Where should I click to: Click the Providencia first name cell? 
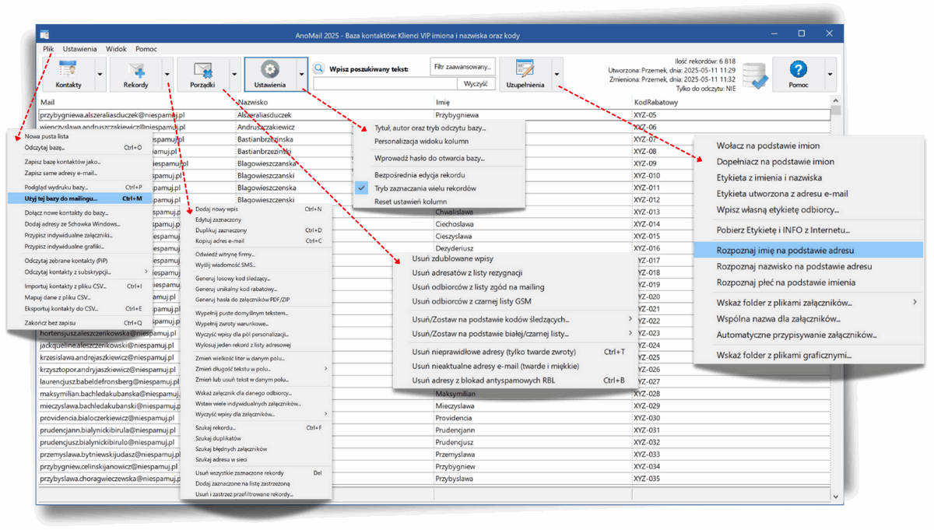[532, 418]
